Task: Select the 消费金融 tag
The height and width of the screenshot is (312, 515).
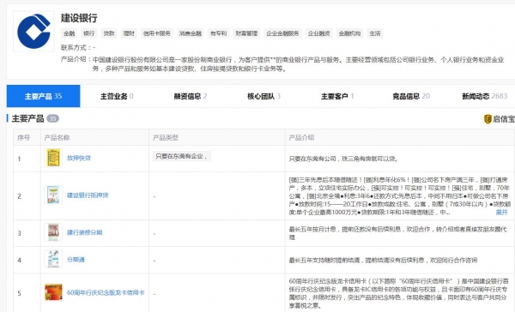Action: coord(191,33)
